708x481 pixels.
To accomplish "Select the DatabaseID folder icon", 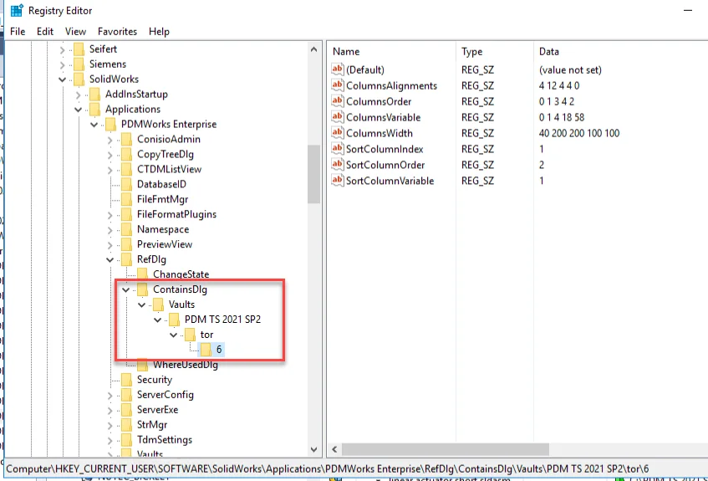I will point(127,184).
